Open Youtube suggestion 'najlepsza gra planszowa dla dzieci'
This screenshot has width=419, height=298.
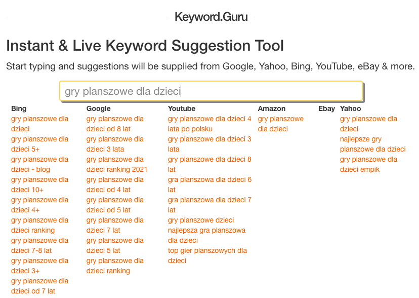(x=206, y=235)
